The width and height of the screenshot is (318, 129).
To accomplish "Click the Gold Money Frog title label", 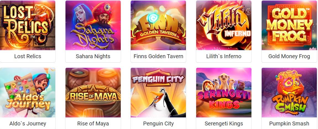I will pyautogui.click(x=289, y=56).
